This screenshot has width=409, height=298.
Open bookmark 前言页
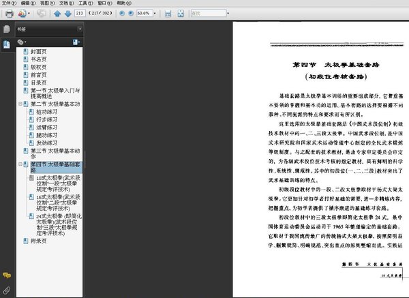click(x=39, y=75)
